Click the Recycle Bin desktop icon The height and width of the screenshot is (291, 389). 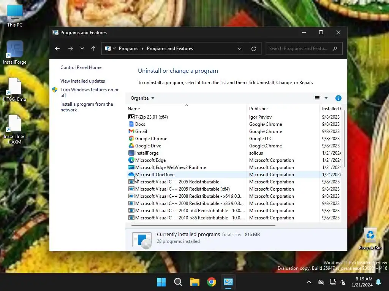[x=370, y=239]
